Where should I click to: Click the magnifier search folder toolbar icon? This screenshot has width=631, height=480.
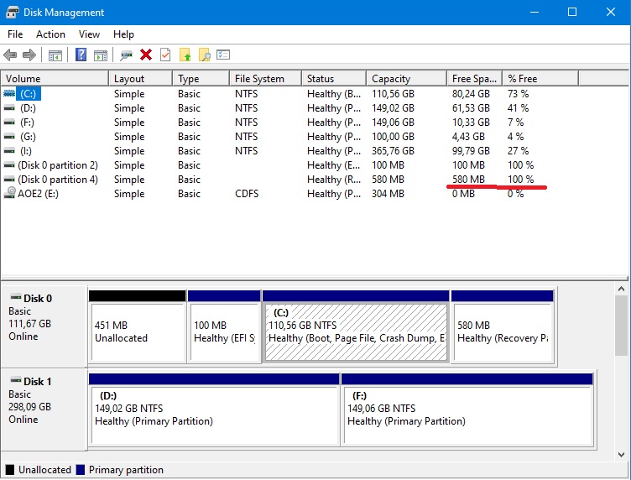coord(204,55)
